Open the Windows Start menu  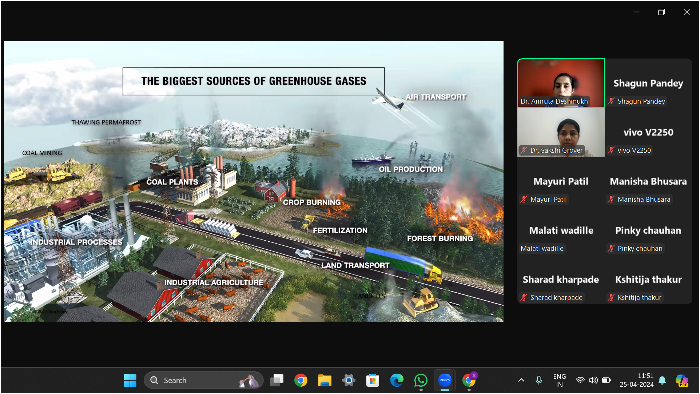click(130, 380)
